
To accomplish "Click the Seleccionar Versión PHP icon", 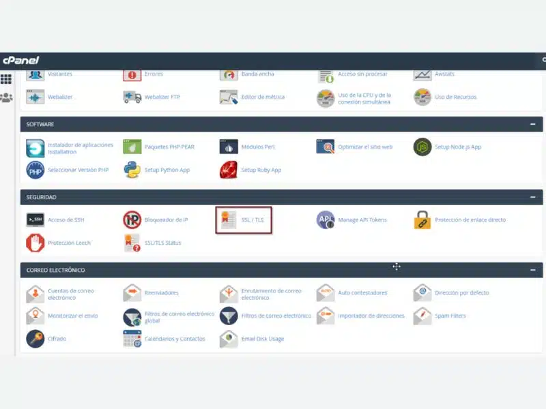I will click(x=35, y=170).
